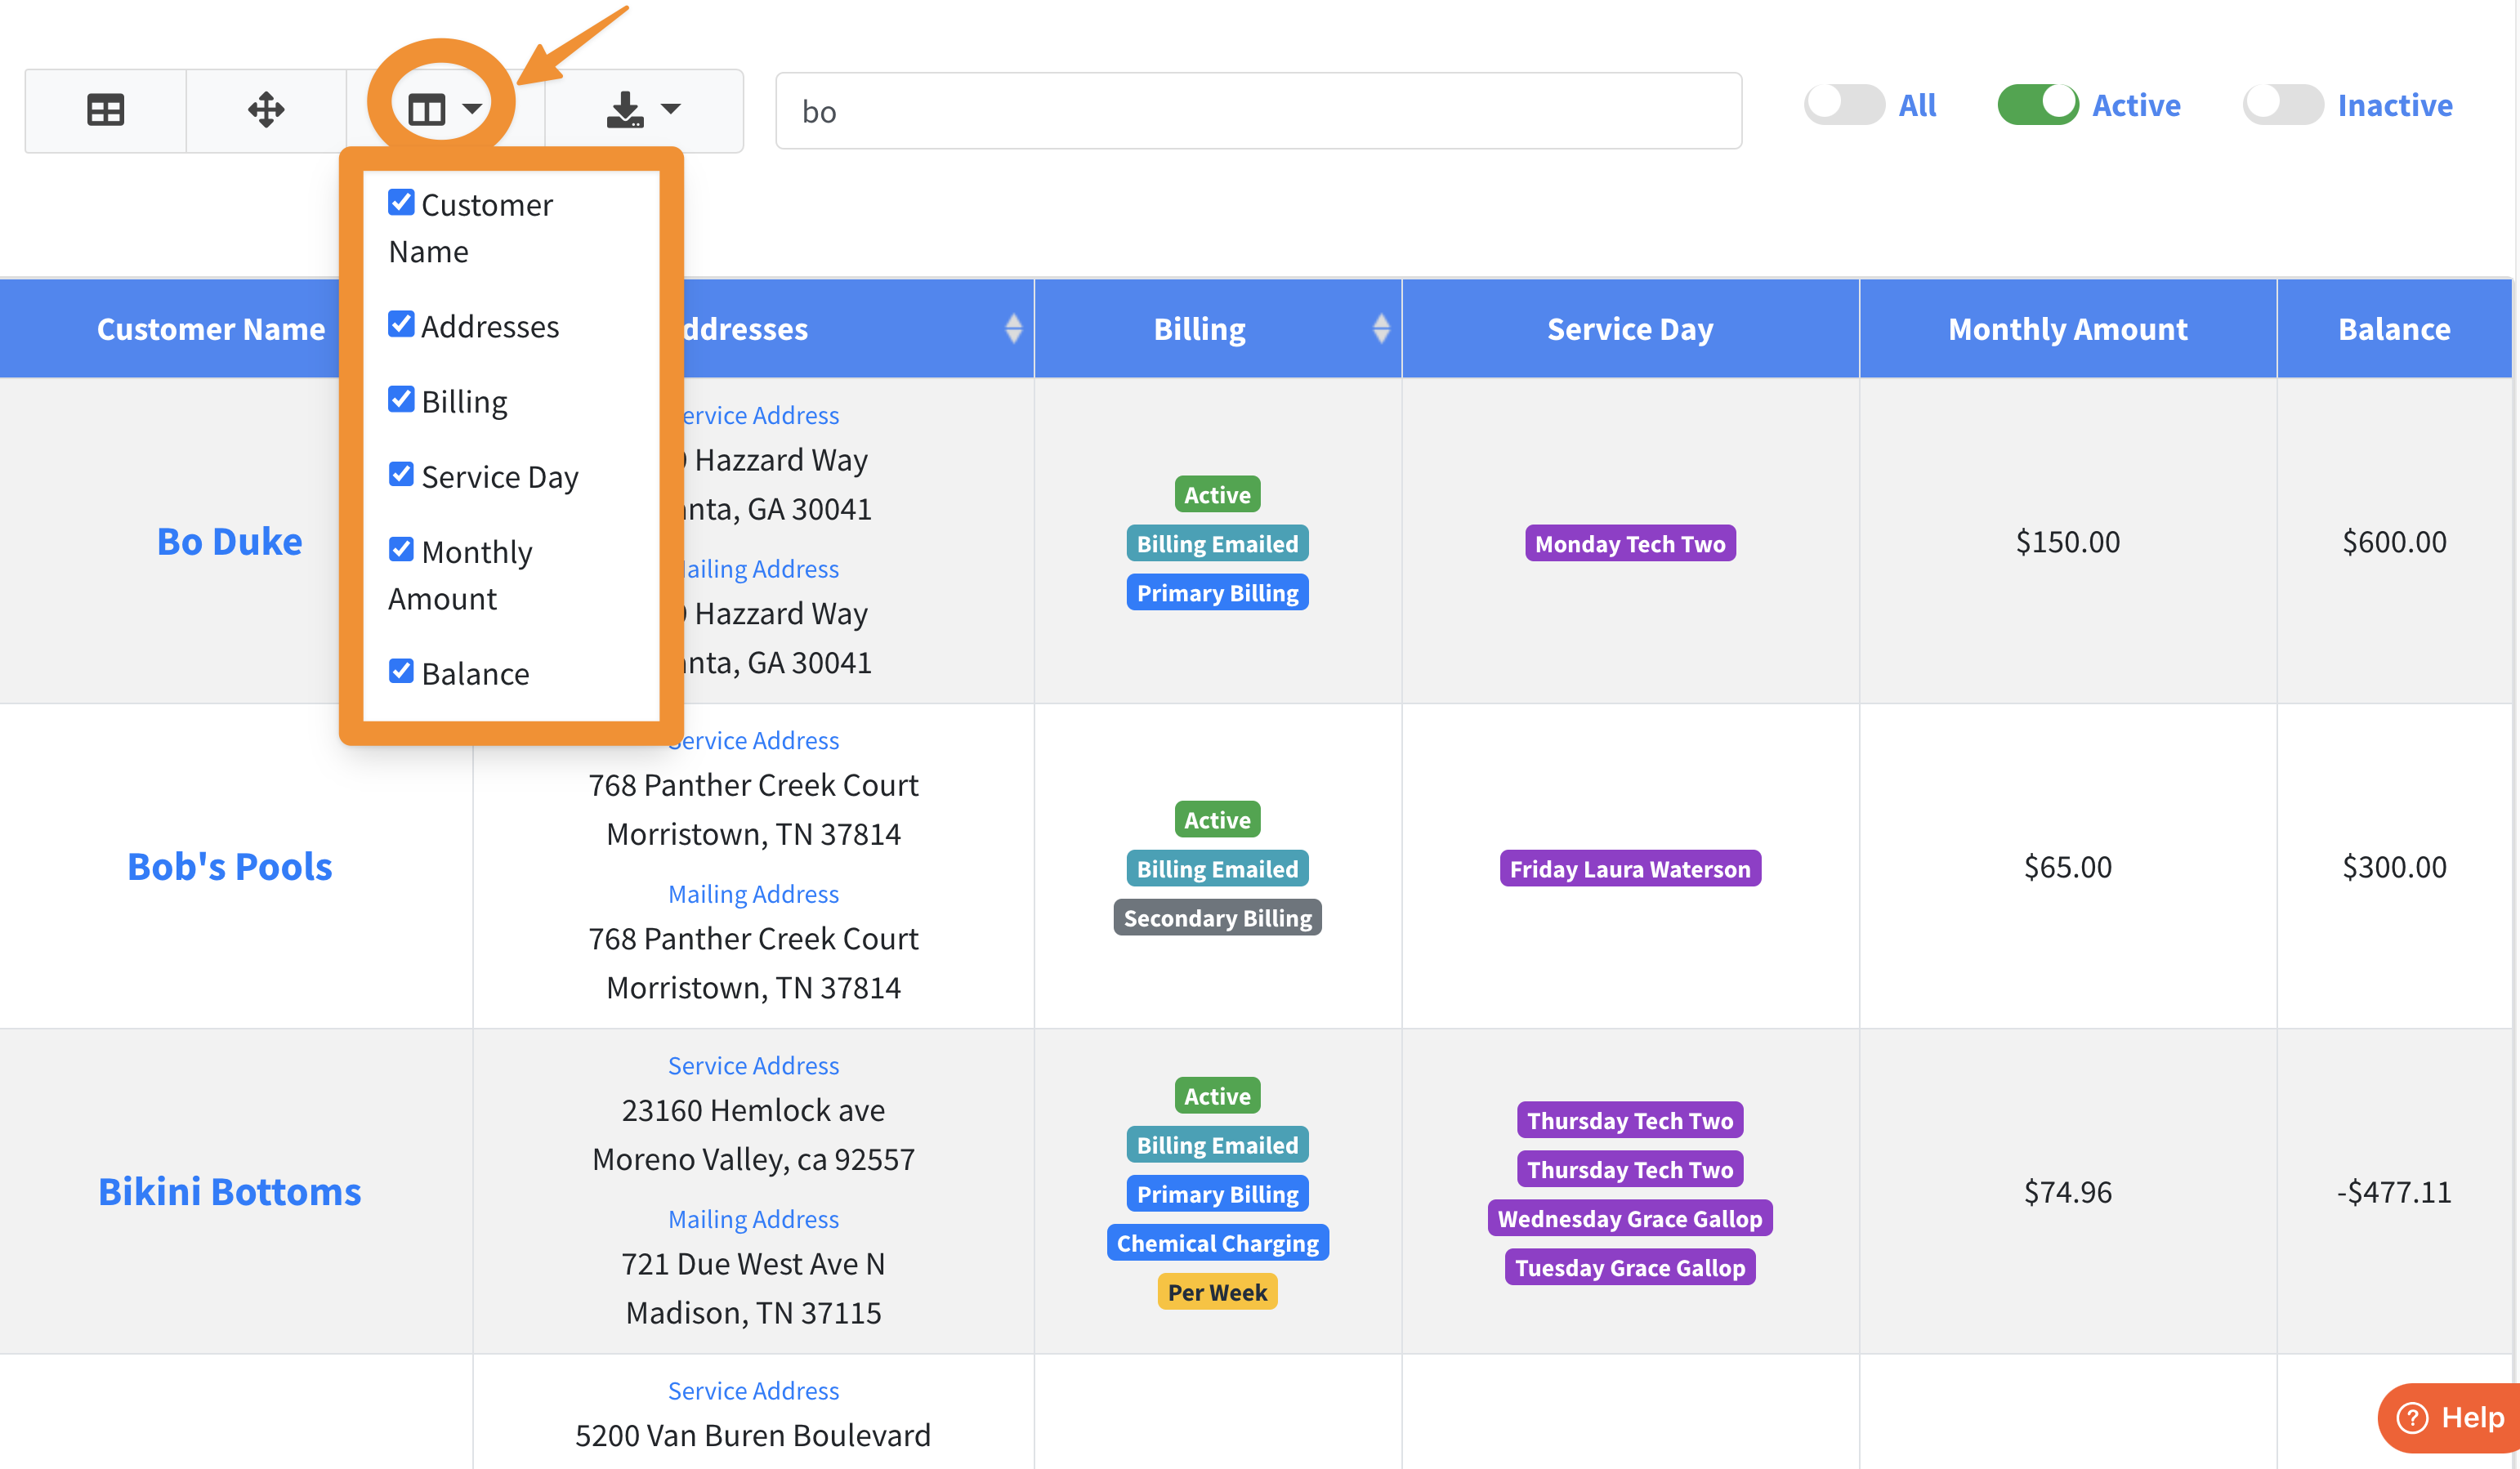Open the download export dropdown
The height and width of the screenshot is (1469, 2520).
click(x=643, y=110)
